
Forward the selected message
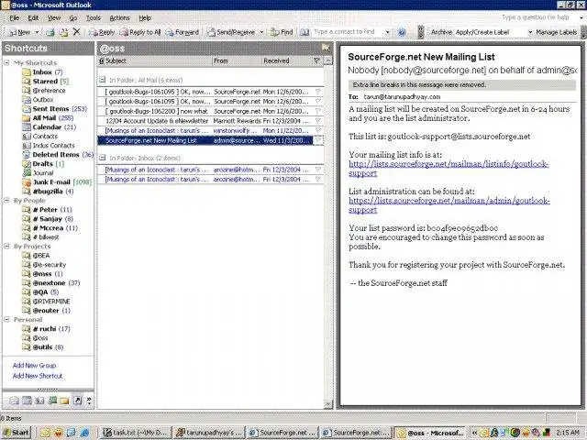(x=183, y=32)
